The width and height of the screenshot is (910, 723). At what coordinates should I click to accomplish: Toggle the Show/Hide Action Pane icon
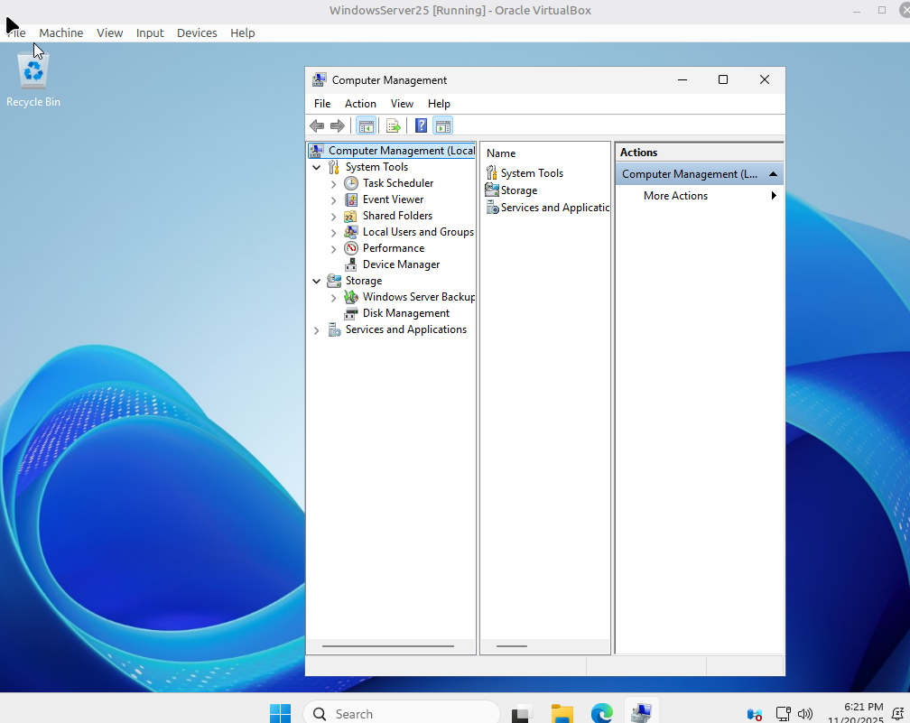[442, 126]
